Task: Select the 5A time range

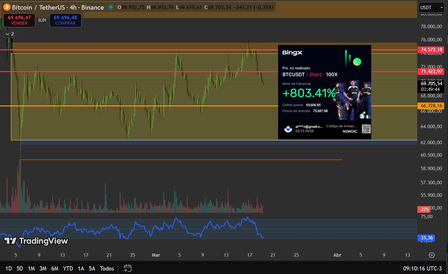Action: click(92, 268)
